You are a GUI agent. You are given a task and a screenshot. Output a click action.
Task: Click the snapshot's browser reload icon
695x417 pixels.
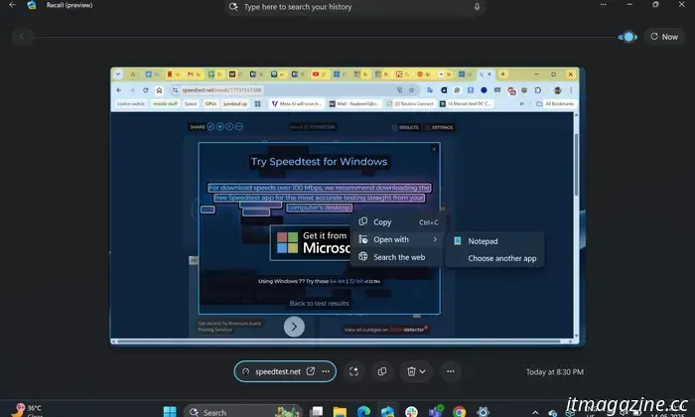pyautogui.click(x=145, y=90)
